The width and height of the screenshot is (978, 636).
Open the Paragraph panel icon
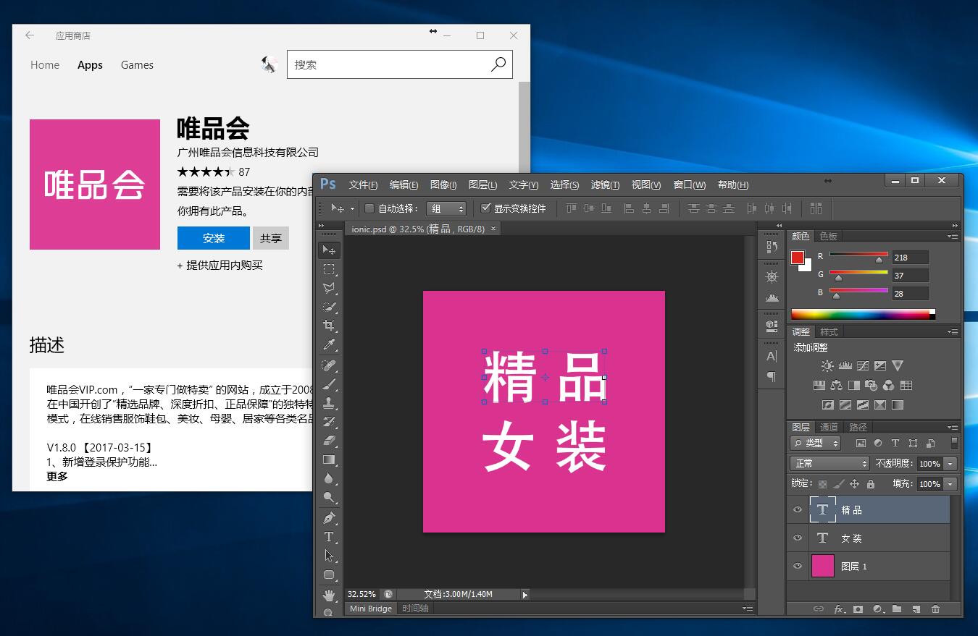click(x=772, y=376)
